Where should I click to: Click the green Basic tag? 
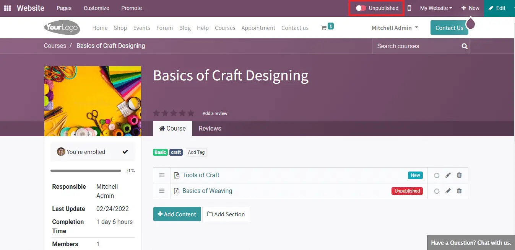click(x=160, y=152)
